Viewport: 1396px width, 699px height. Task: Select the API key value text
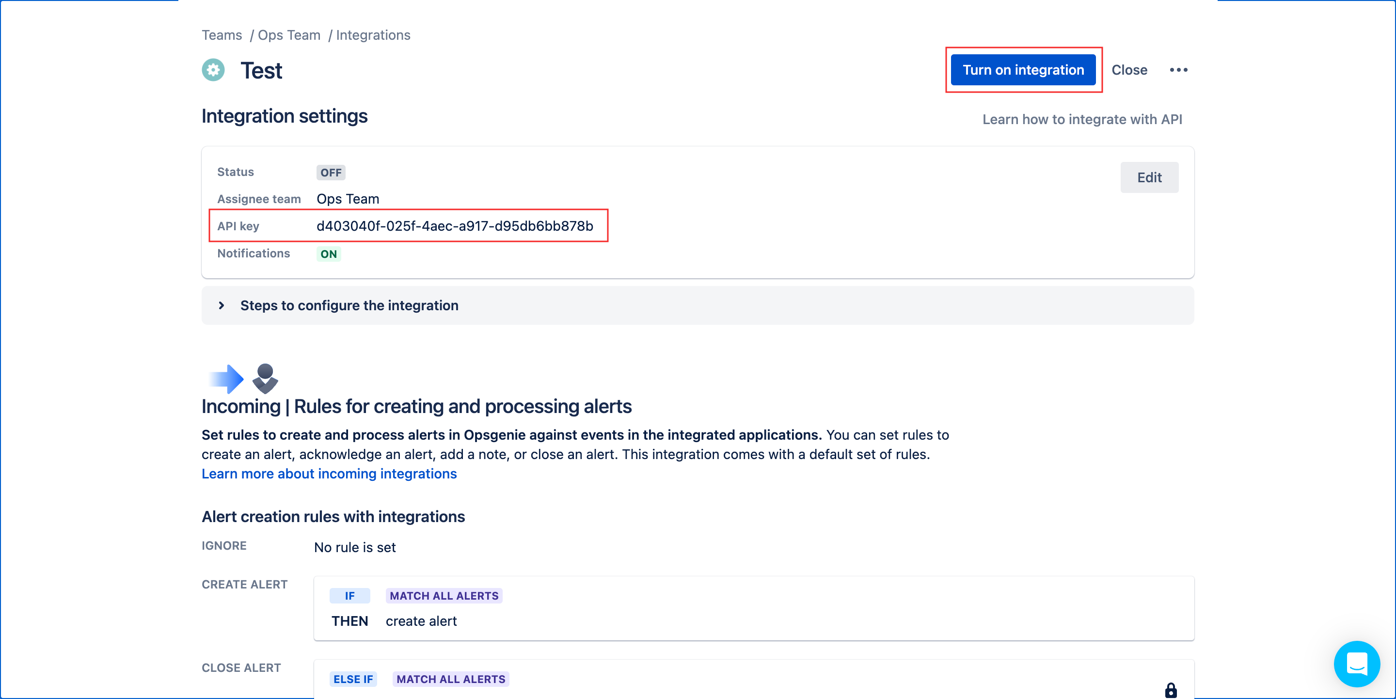(x=455, y=226)
